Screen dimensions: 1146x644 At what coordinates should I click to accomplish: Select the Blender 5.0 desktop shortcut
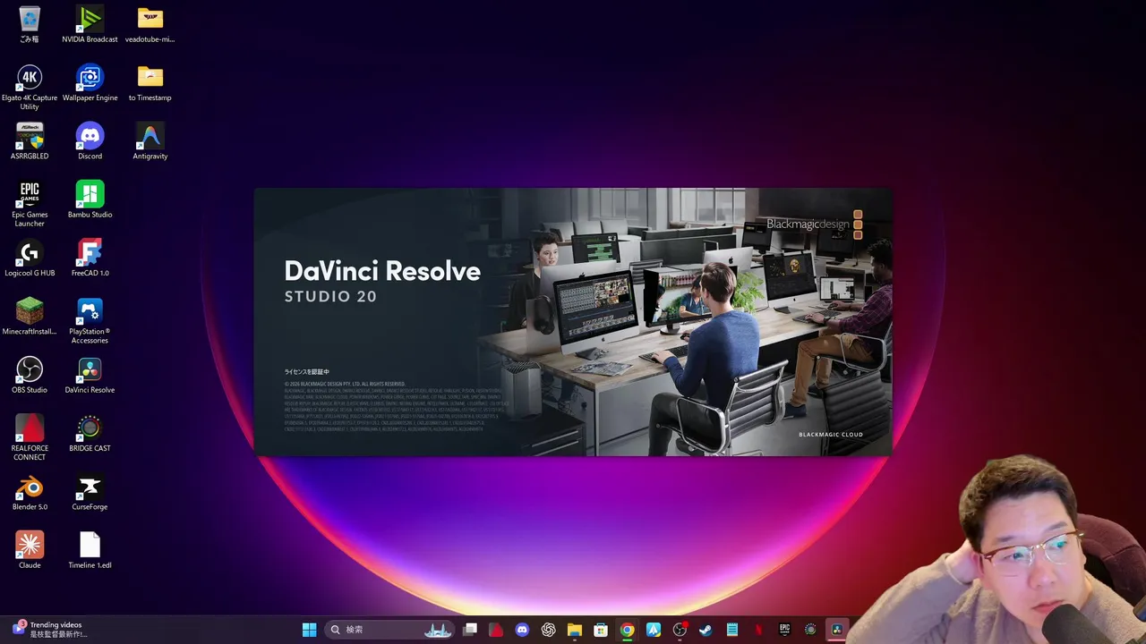30,491
